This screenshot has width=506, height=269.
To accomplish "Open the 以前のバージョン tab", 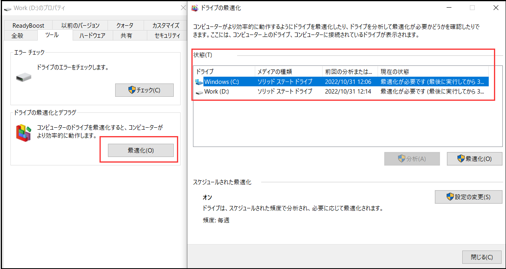I will tap(80, 25).
